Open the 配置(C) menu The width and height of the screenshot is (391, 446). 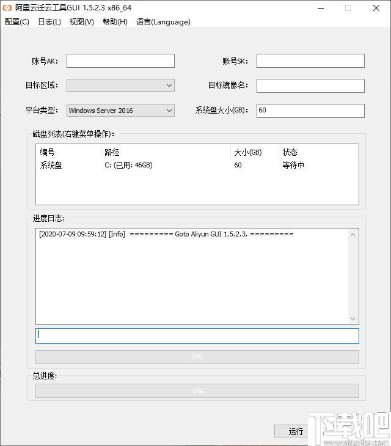(16, 22)
